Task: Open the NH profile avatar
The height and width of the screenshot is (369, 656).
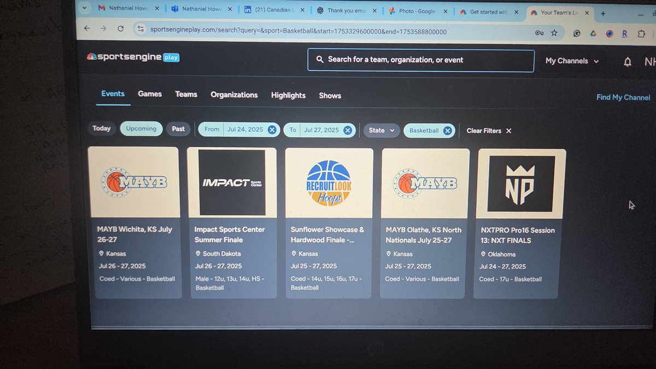Action: (649, 62)
